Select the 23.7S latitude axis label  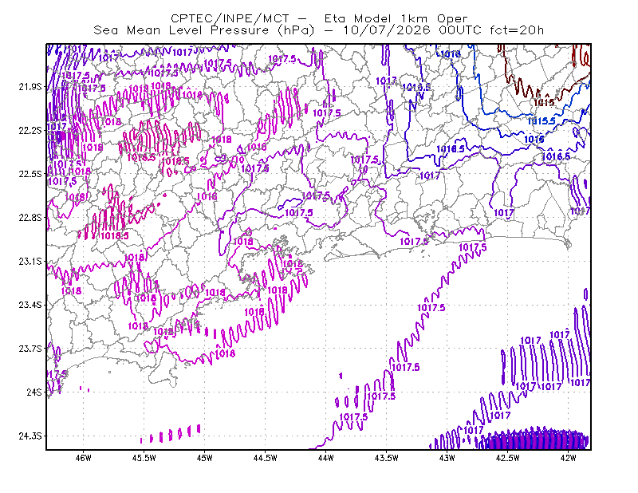30,349
